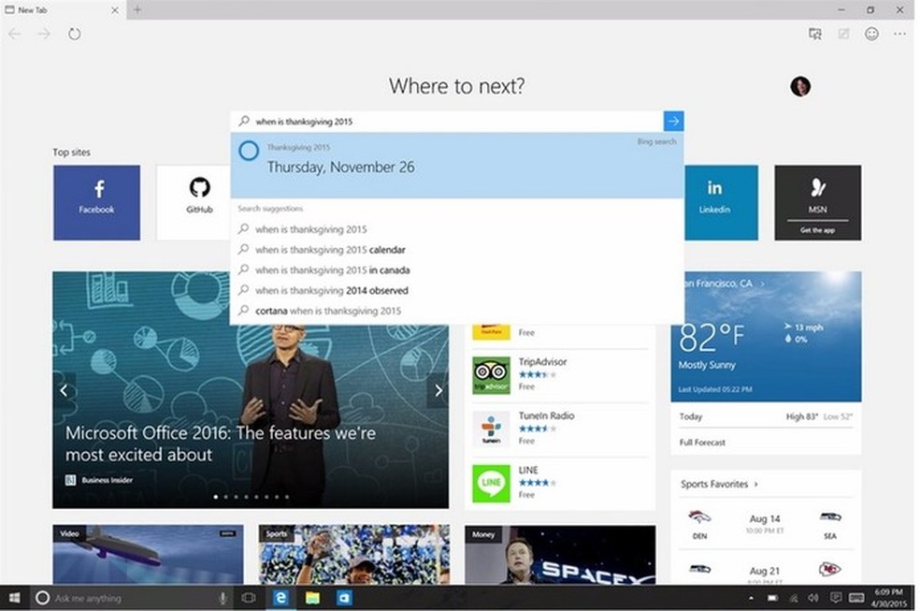Select the Thanksgiving 2015 answer card
This screenshot has height=611, width=920.
(x=456, y=166)
